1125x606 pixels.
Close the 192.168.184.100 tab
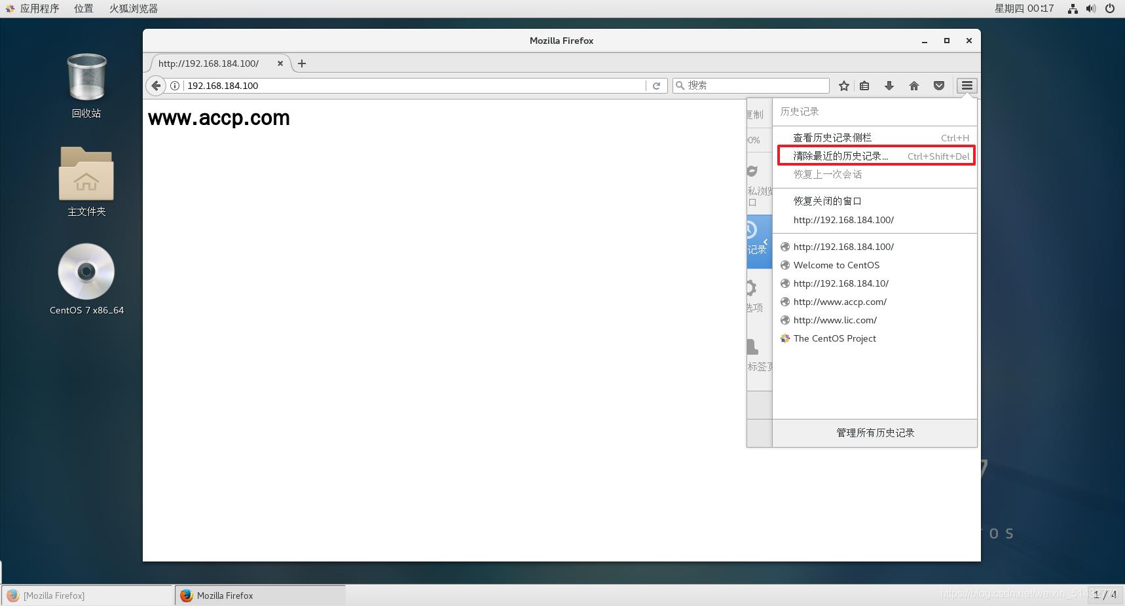pyautogui.click(x=280, y=63)
